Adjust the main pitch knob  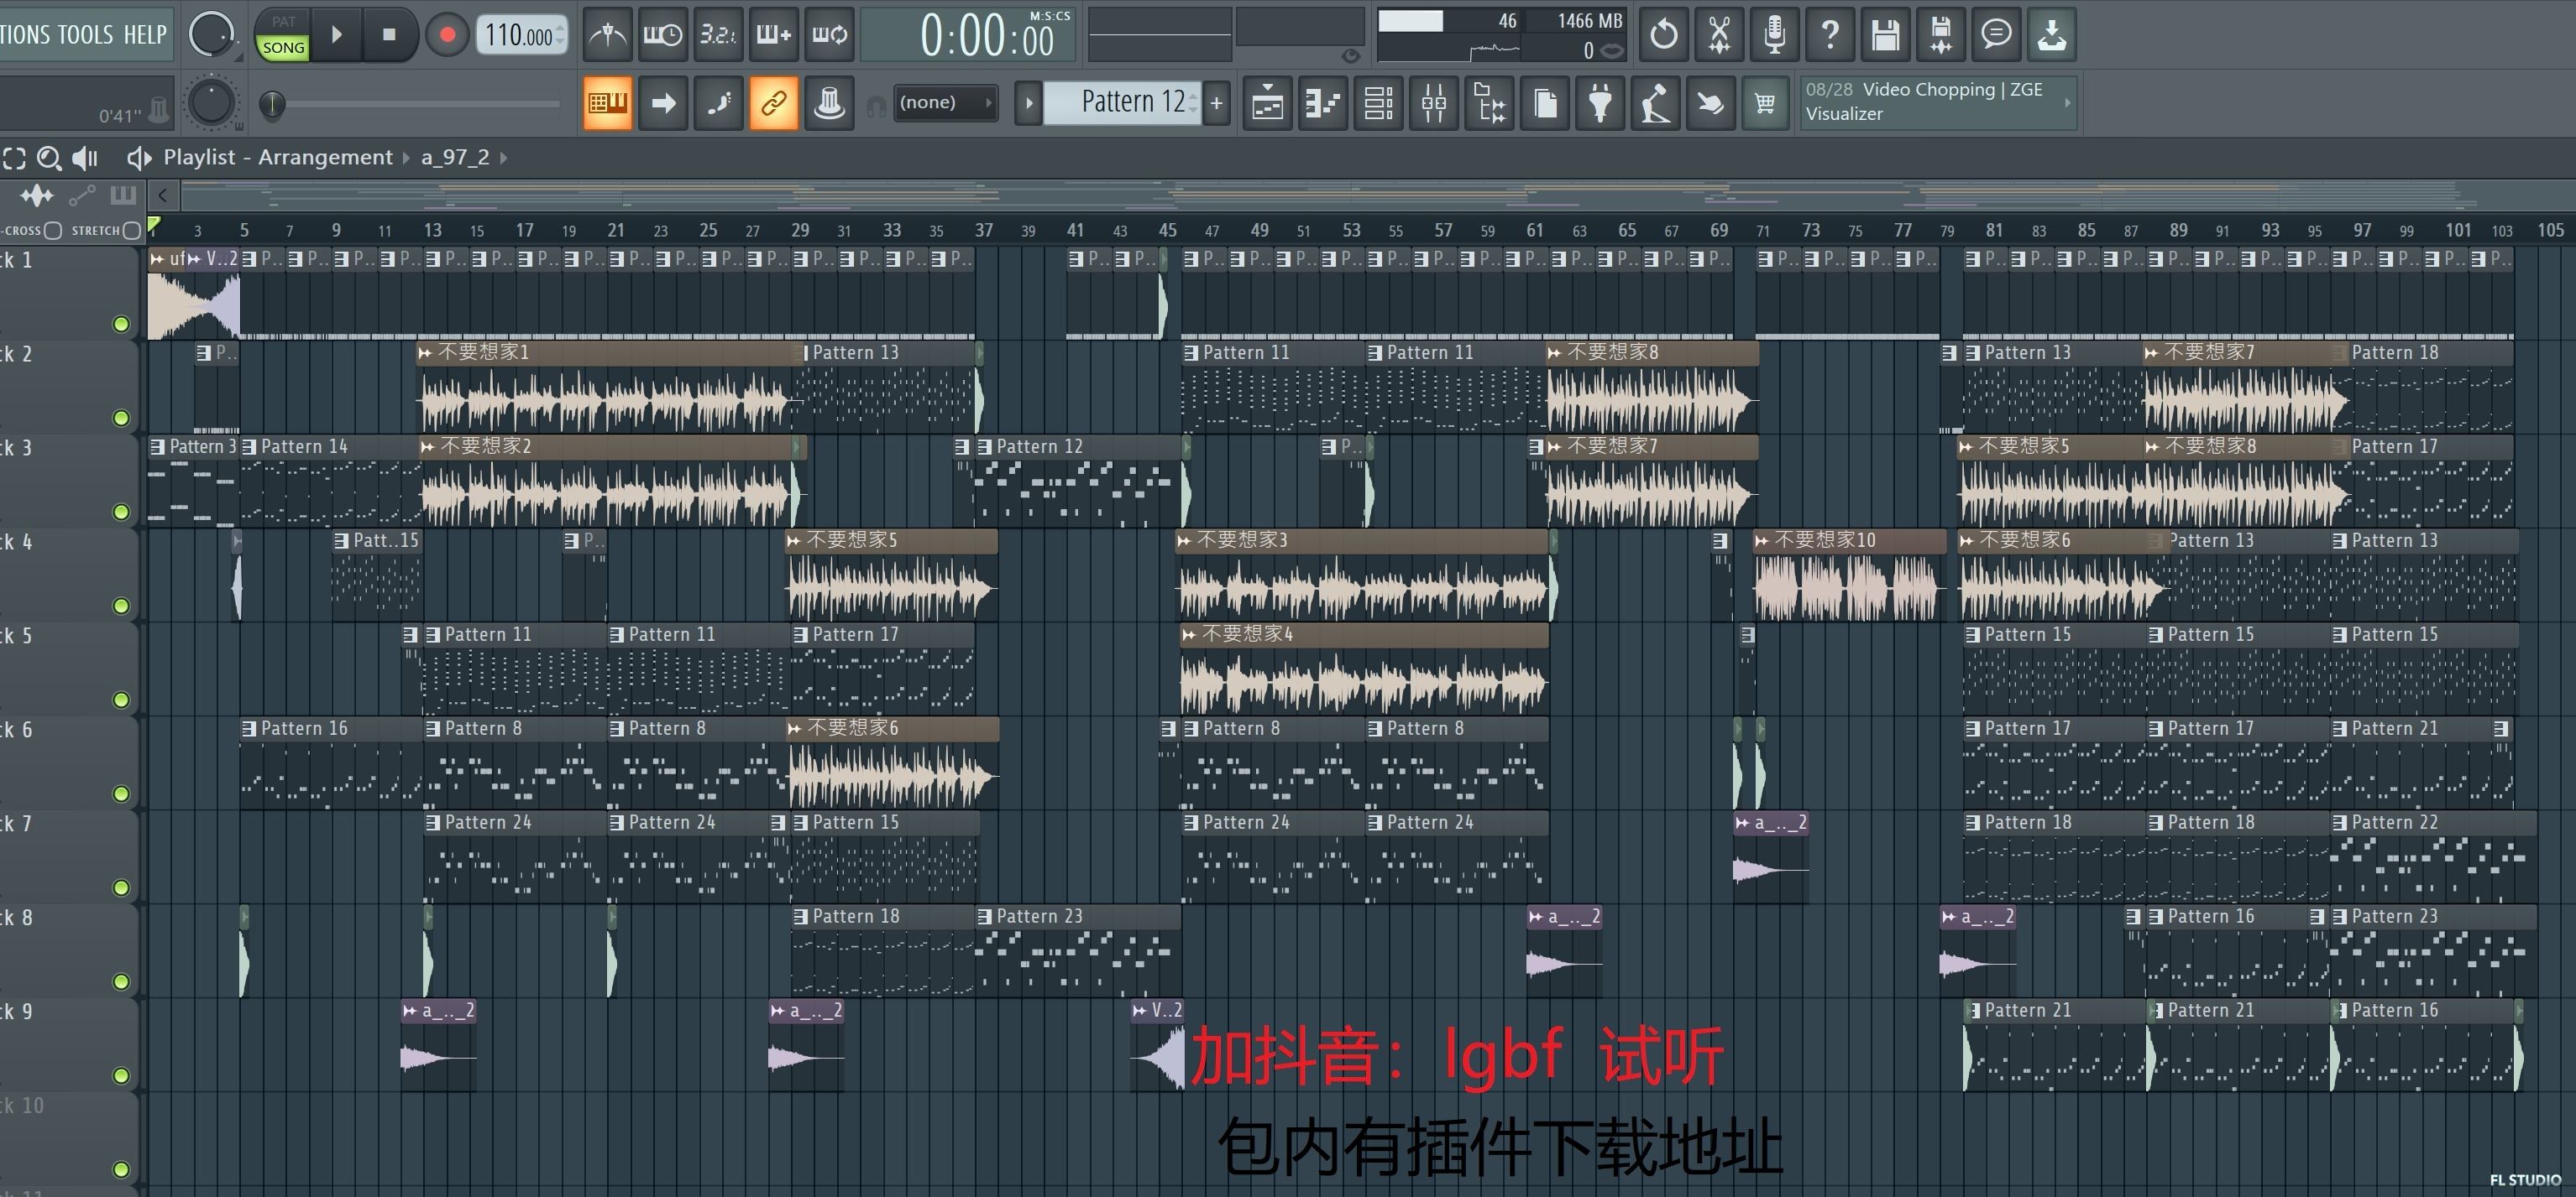point(211,101)
